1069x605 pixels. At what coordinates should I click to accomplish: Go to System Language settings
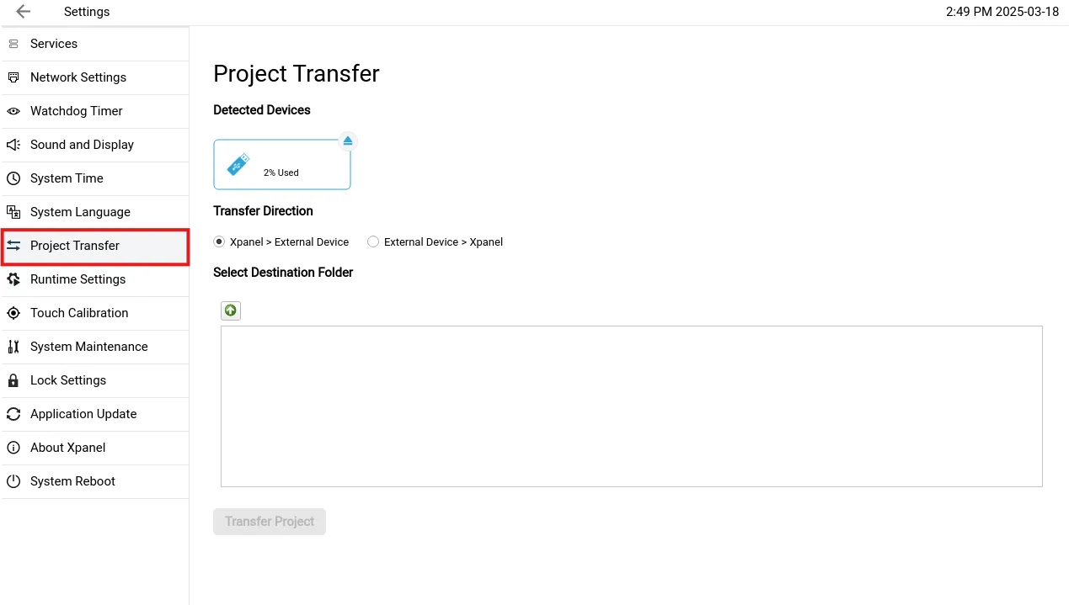(x=80, y=212)
